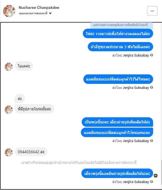Click avatar beside car interior photo question
This screenshot has height=190, width=162.
(9, 109)
